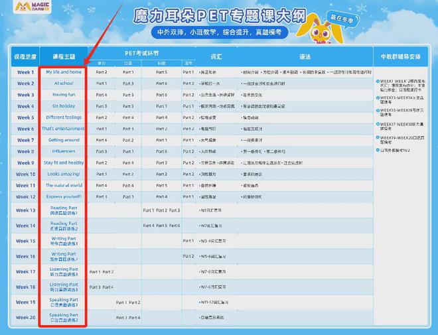This screenshot has height=335, width=438.
Task: Click the Week 20 cell
Action: [x=25, y=317]
